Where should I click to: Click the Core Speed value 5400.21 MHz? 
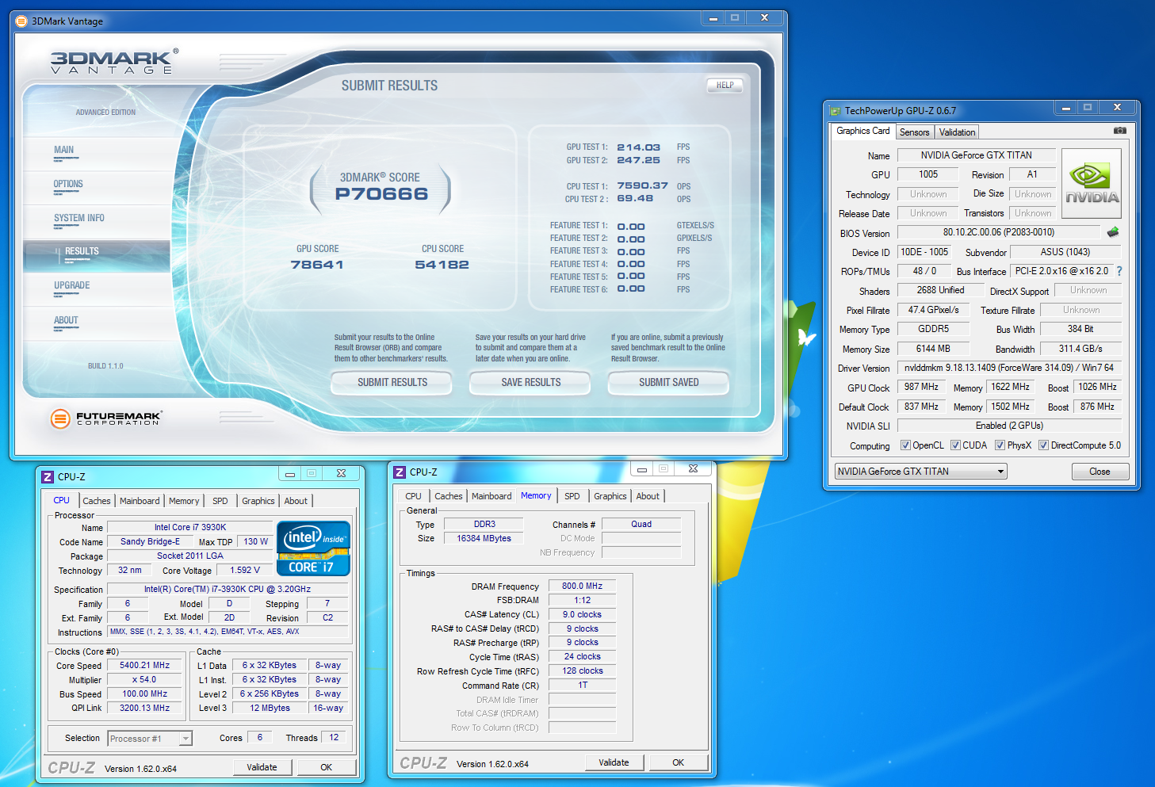145,666
